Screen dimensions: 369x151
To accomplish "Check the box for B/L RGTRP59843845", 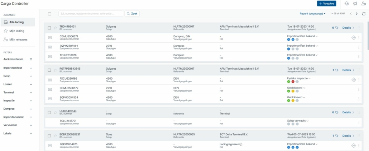I will (49, 70).
